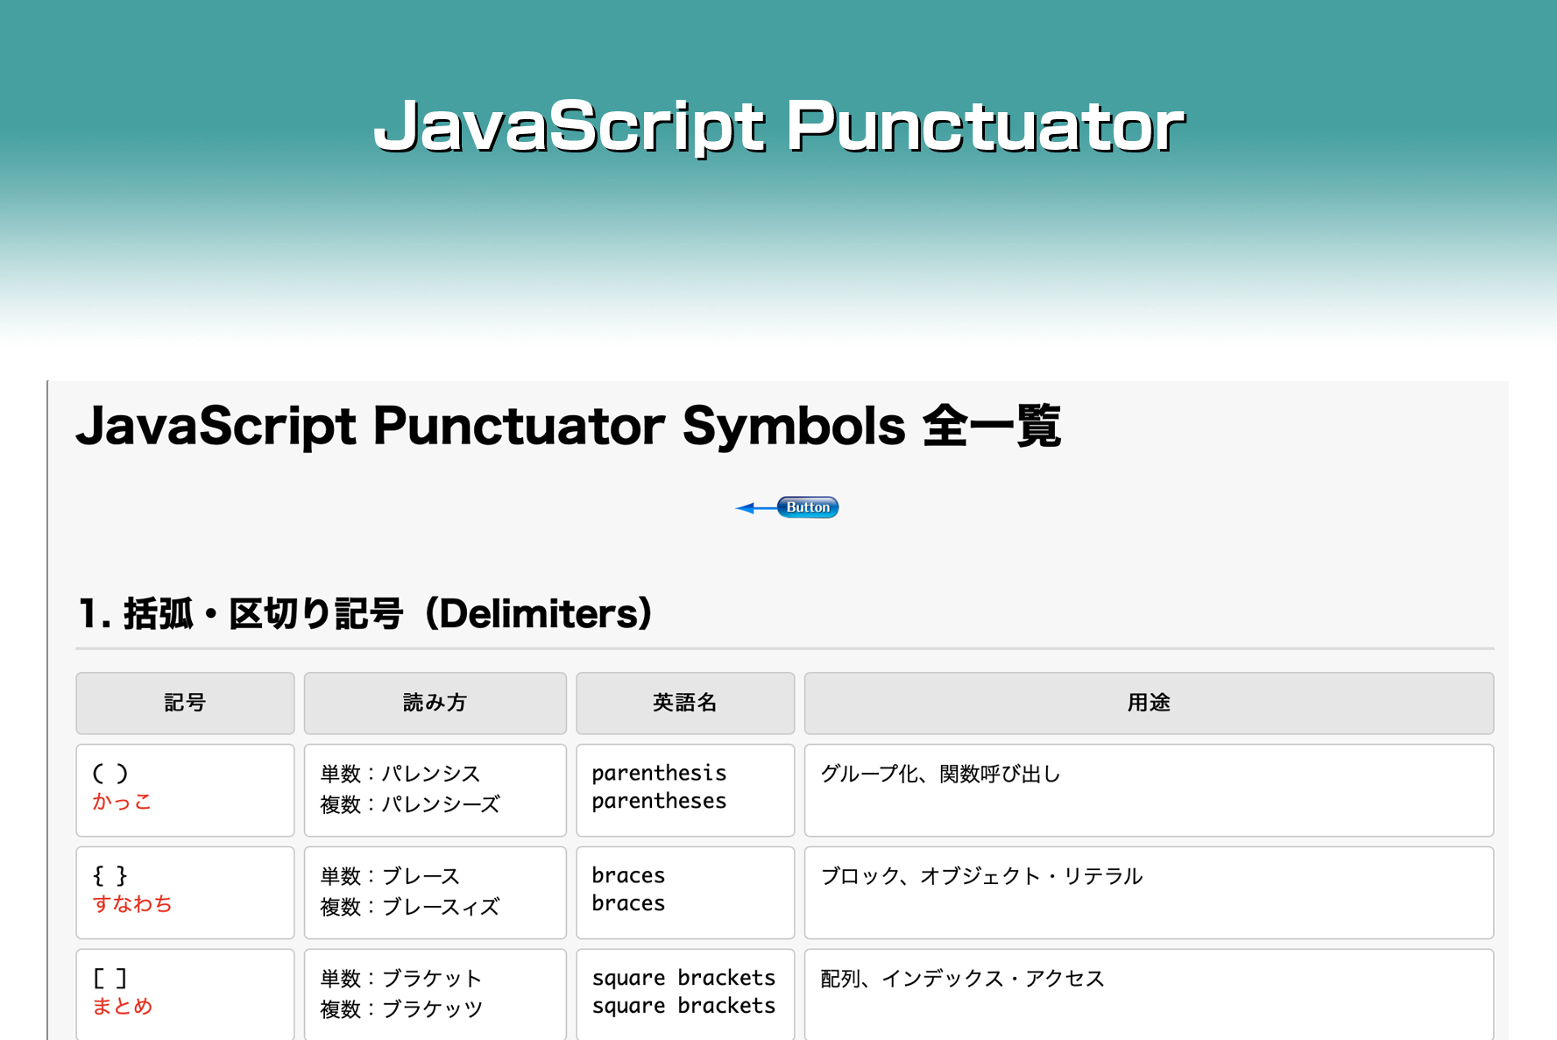
Task: Click the "braces" English name cell
Action: [684, 891]
